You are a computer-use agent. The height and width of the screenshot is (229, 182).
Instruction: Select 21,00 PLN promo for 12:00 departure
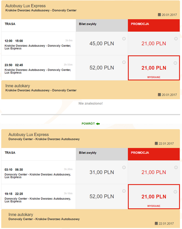153,44
